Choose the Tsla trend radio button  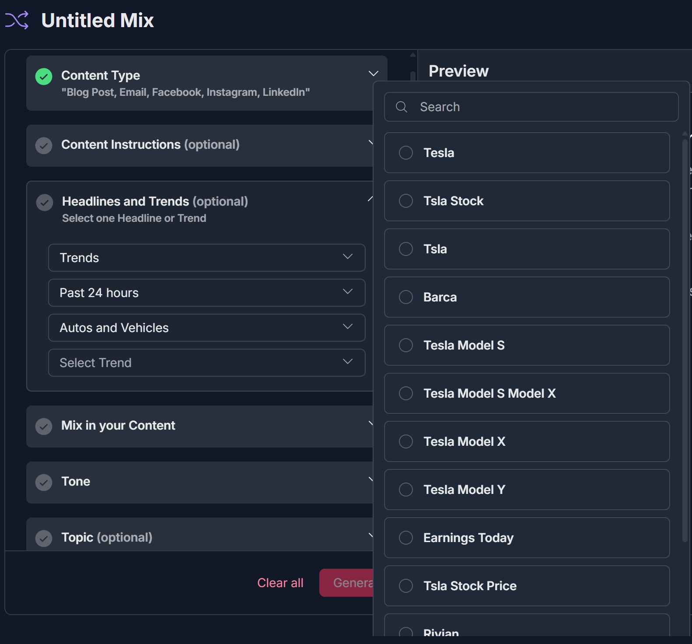click(x=406, y=249)
